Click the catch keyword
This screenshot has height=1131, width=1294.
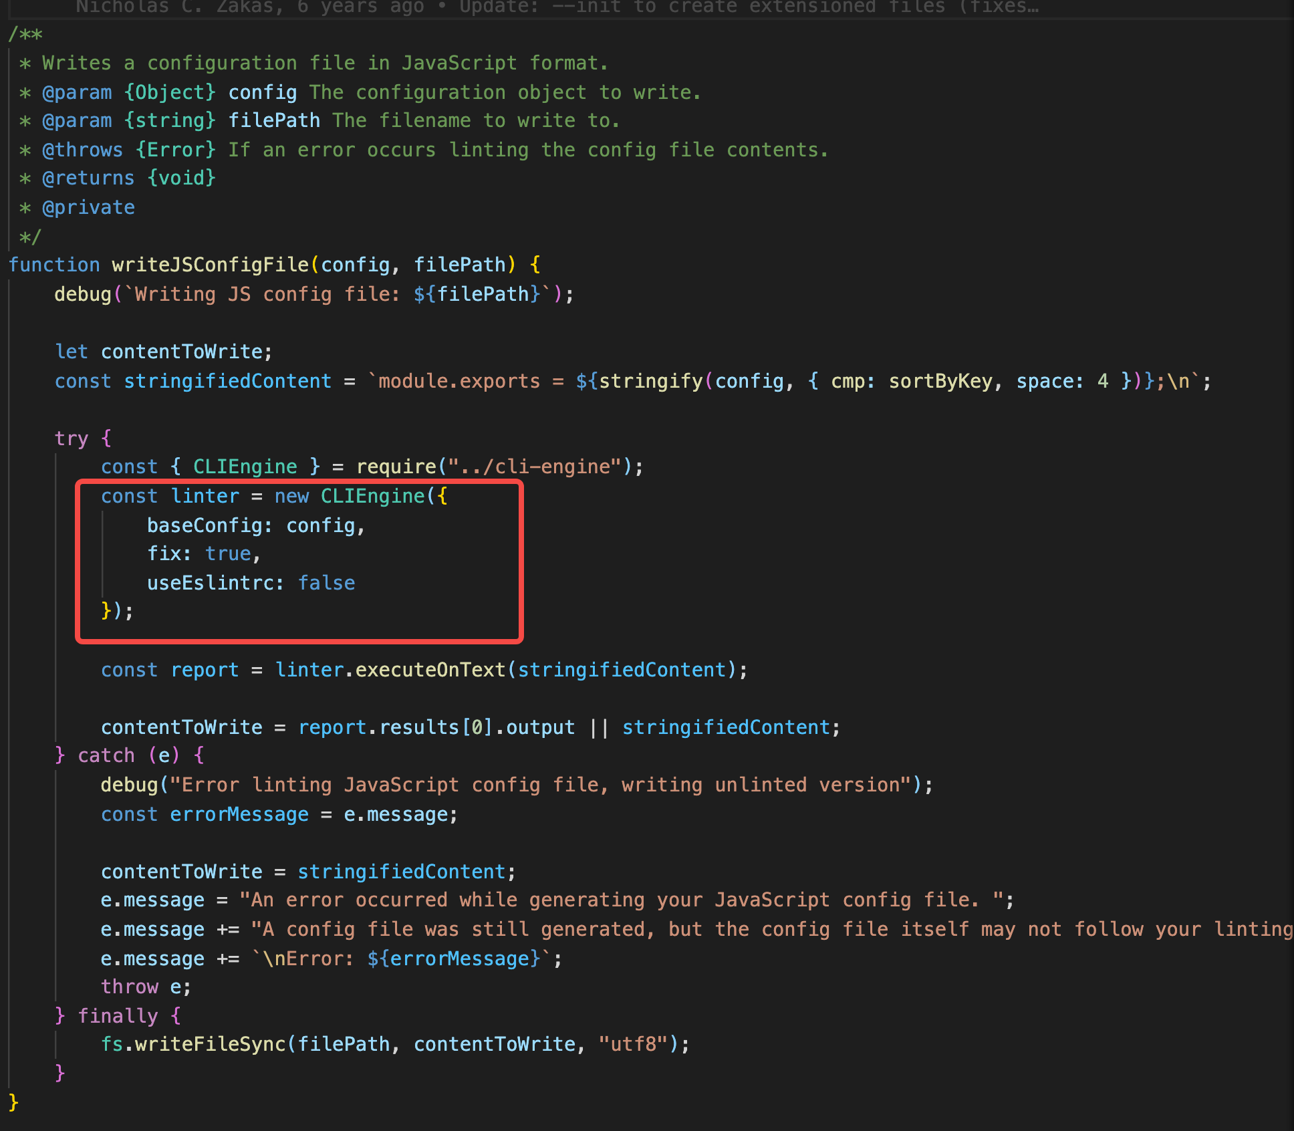pyautogui.click(x=106, y=755)
